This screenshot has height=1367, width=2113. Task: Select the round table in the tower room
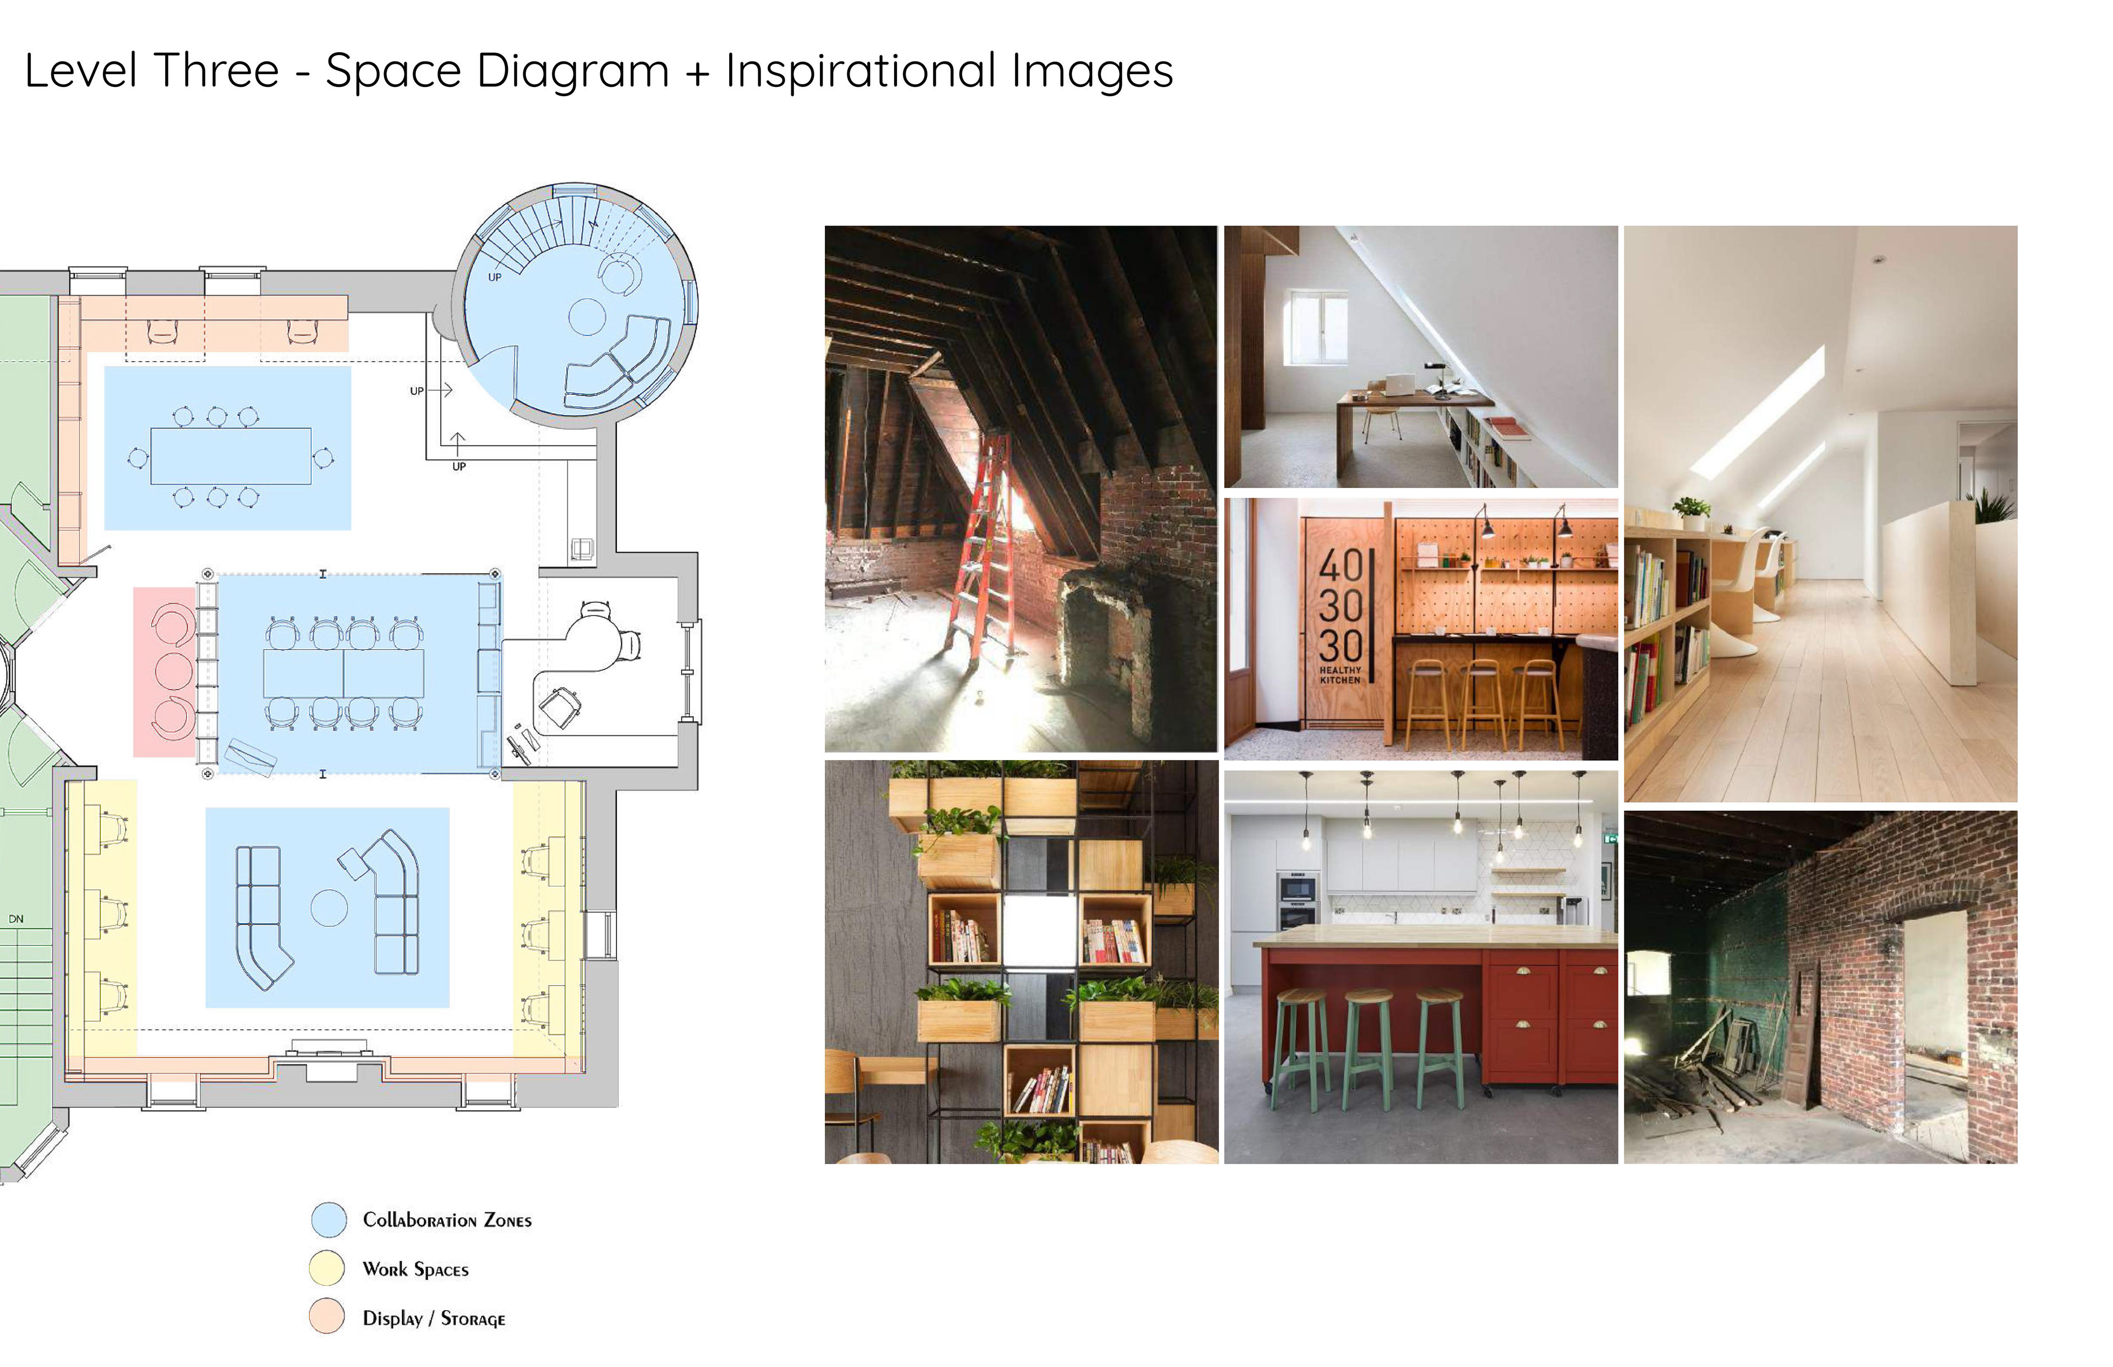(587, 317)
